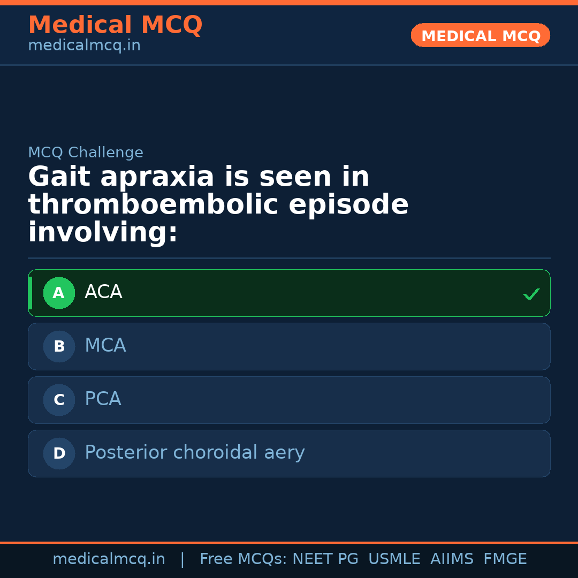Open the medicalmcq.in link in the header

[84, 46]
